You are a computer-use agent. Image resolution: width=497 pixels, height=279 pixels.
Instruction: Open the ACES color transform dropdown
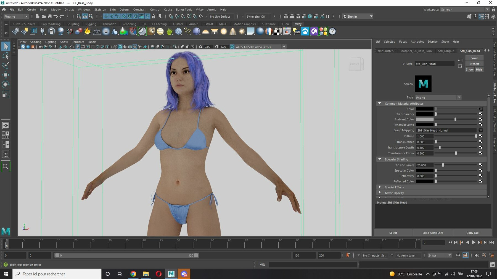tap(260, 47)
